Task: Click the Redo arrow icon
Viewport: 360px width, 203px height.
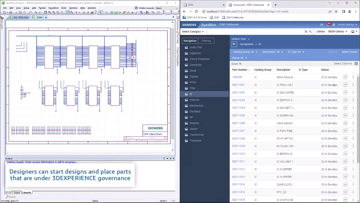Action: (x=40, y=12)
